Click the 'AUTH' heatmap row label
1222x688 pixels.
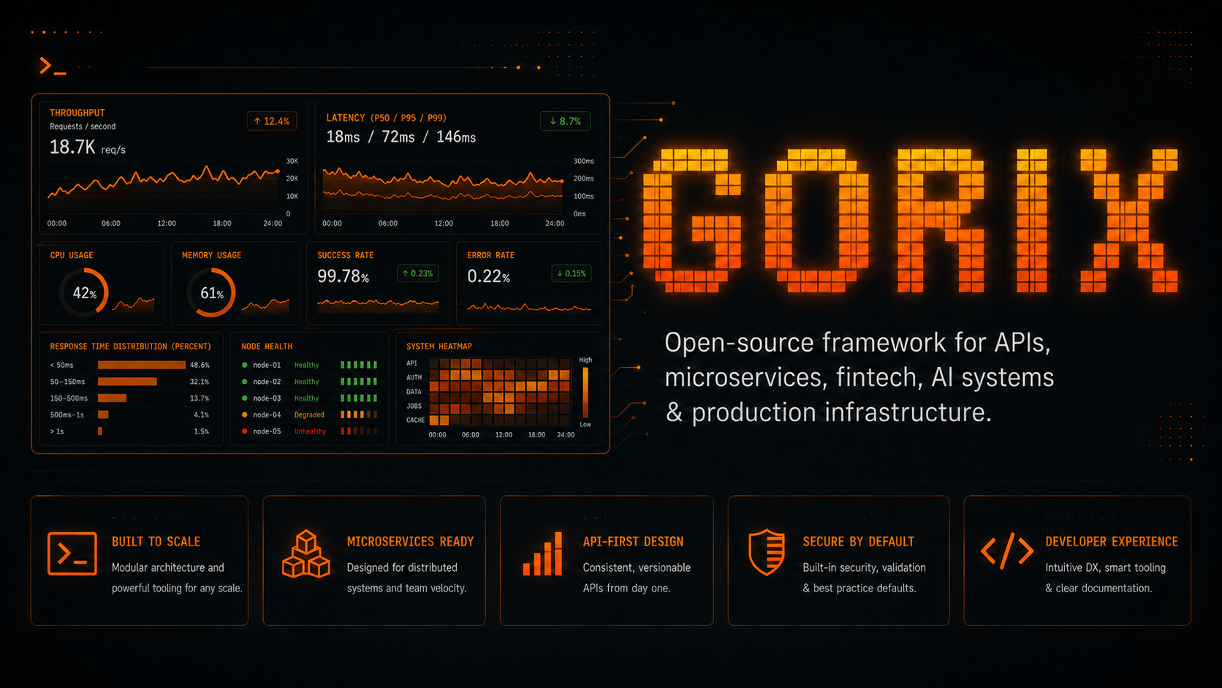(x=414, y=378)
